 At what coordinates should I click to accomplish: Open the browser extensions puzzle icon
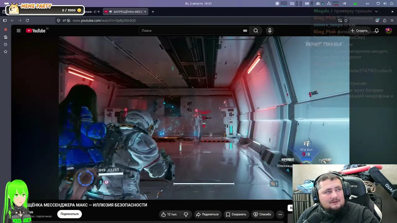pyautogui.click(x=385, y=20)
